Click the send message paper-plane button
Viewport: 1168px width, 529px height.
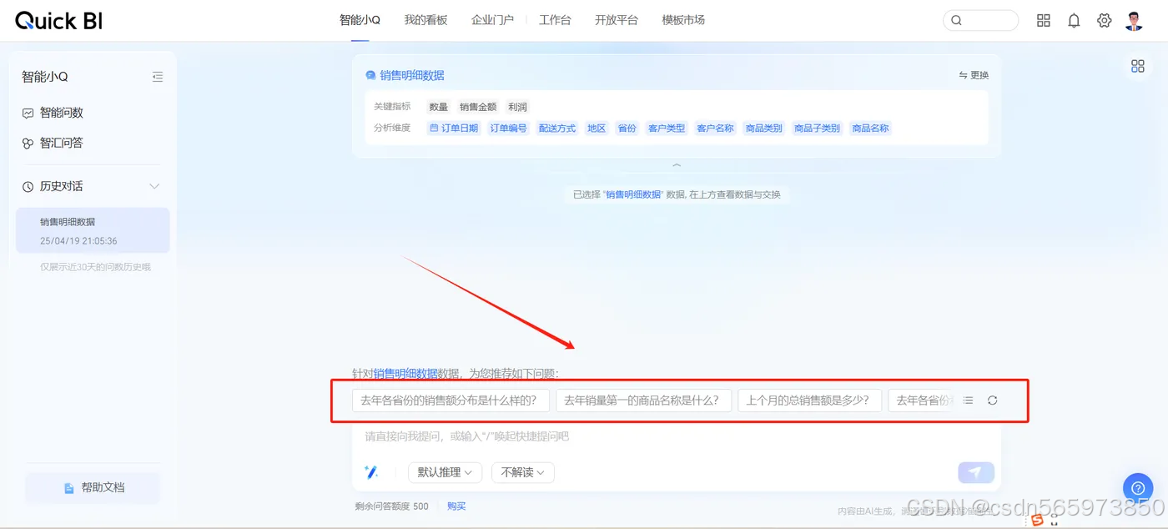tap(975, 471)
